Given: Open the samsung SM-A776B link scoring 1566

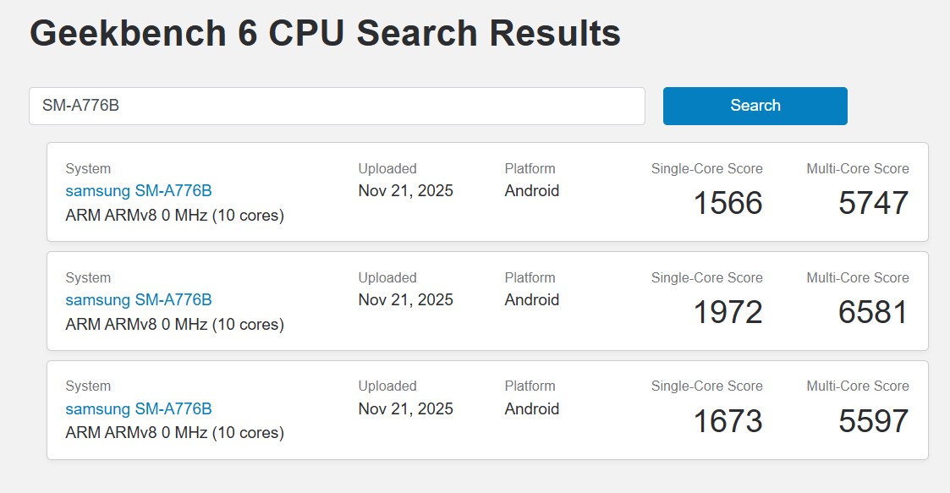Looking at the screenshot, I should point(139,191).
